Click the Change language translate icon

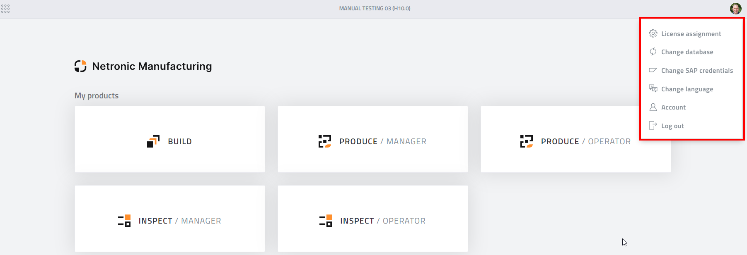(x=653, y=88)
